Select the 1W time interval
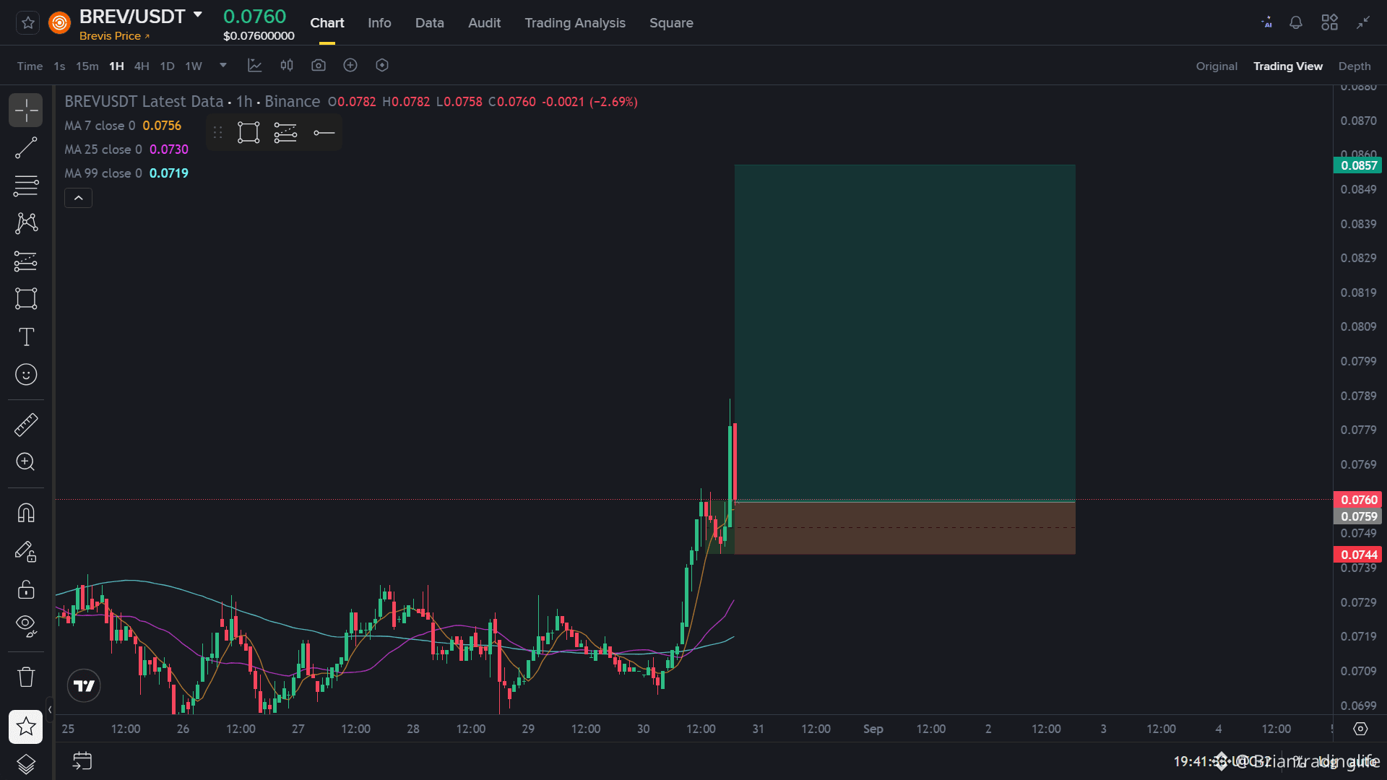 [194, 66]
